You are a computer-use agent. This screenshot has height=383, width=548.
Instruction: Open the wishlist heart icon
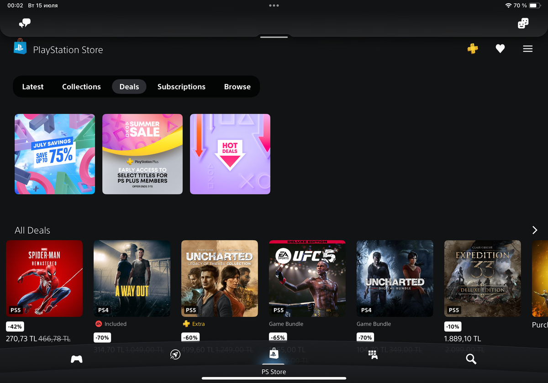[501, 48]
